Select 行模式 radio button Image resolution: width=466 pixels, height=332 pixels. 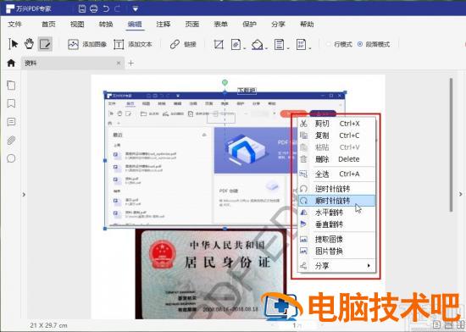(329, 44)
